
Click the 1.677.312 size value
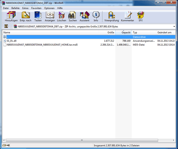pyautogui.click(x=109, y=41)
